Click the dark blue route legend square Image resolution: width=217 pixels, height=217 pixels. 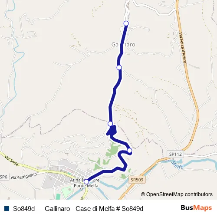[7, 209]
